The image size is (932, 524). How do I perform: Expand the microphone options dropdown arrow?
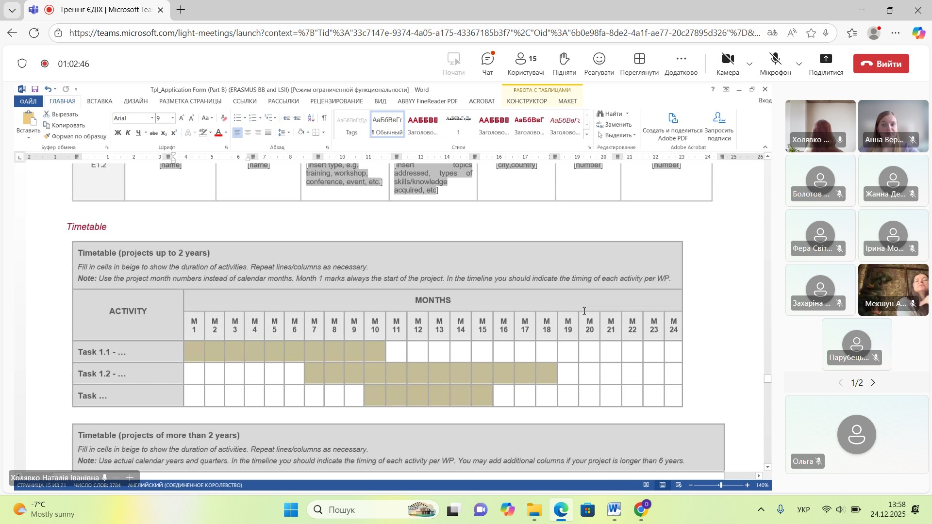(x=799, y=64)
